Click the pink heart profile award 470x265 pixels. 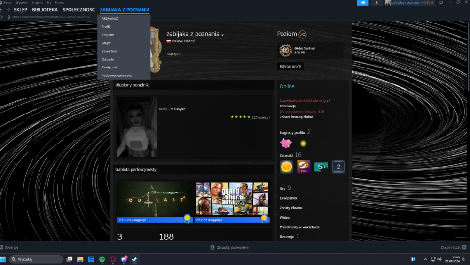click(286, 143)
